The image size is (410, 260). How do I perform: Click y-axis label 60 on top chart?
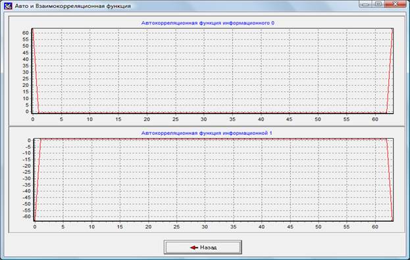tap(26, 33)
